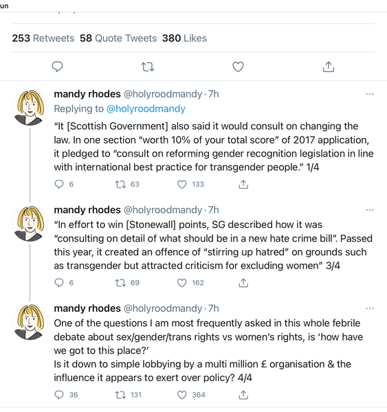This screenshot has height=412, width=387.
Task: Like the 1/4 tweet with 133 likes
Action: (181, 185)
